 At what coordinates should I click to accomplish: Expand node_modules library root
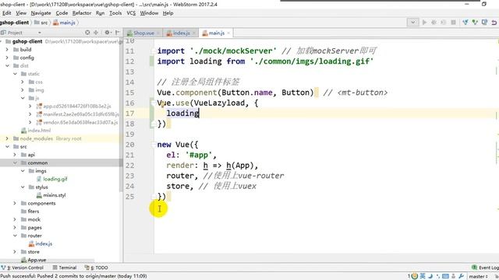click(7, 138)
